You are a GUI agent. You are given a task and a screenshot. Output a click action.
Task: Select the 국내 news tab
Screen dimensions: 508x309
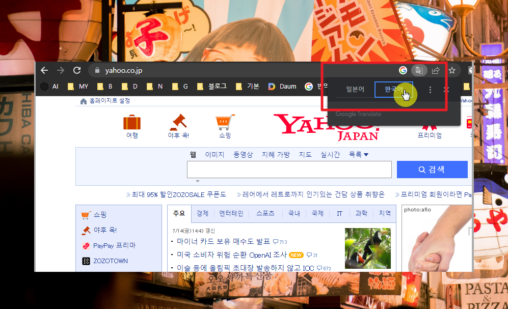[294, 213]
